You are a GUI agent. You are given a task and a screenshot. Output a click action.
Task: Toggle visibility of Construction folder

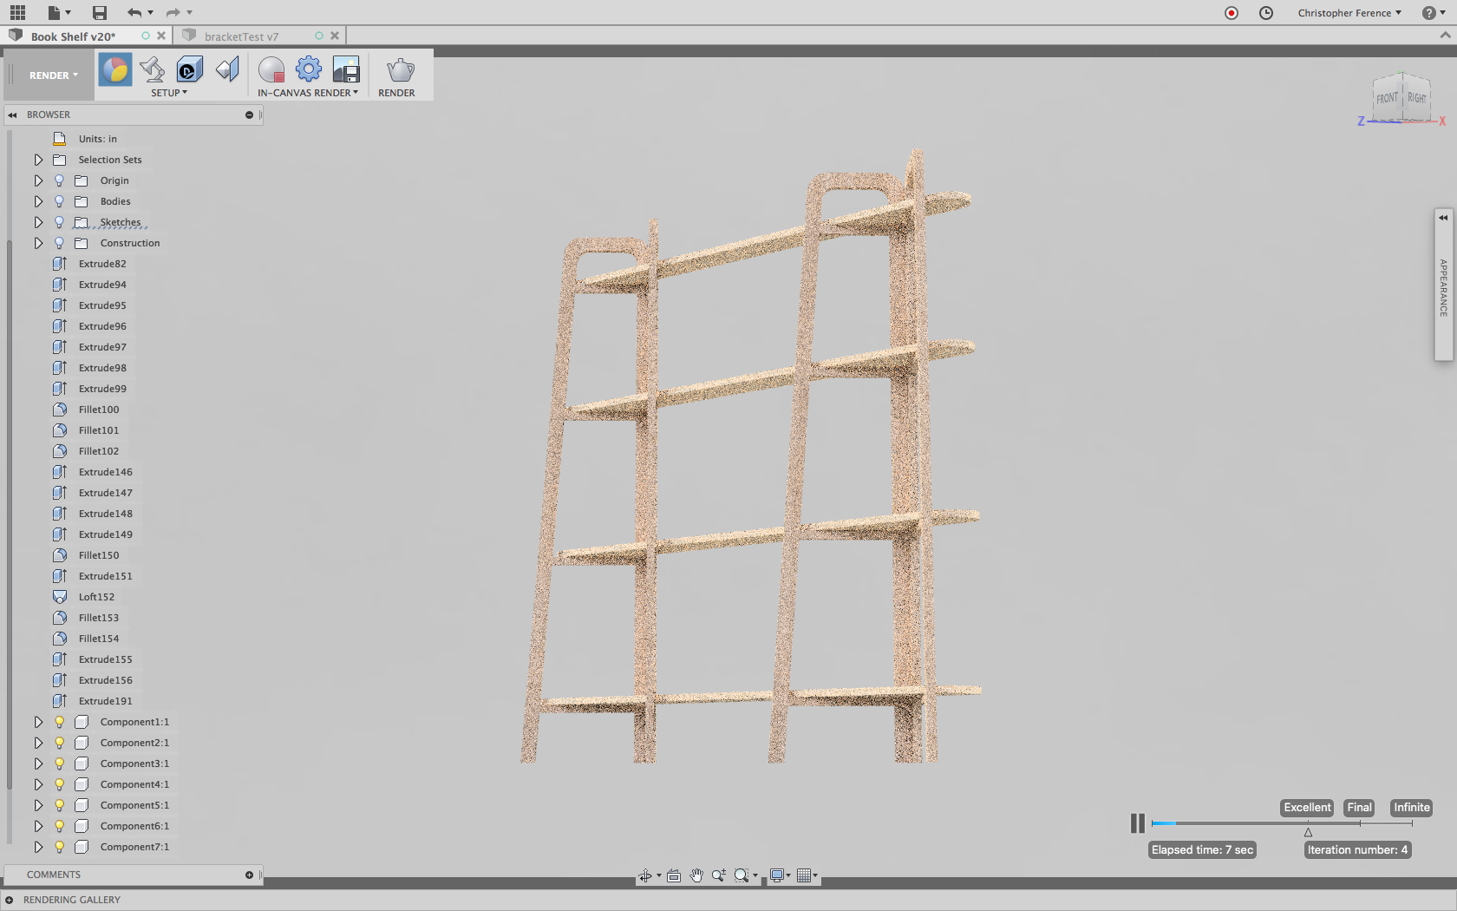(59, 243)
